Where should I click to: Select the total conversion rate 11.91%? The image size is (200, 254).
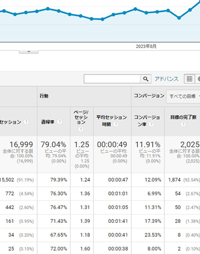148,145
